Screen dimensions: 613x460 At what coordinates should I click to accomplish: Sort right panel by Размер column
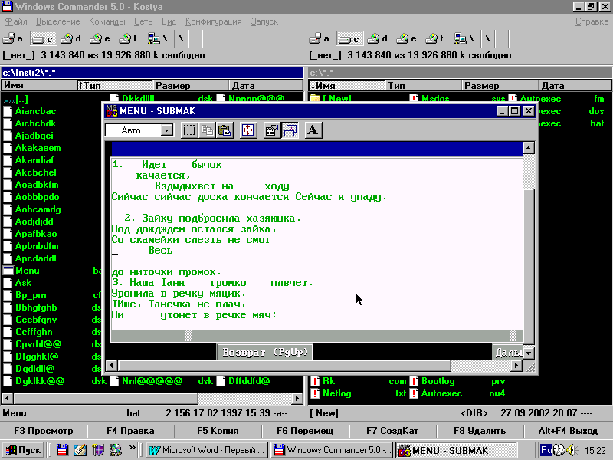[500, 85]
